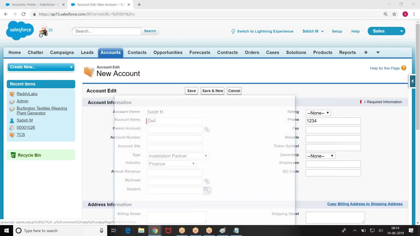Open Burlington Textiles Weaving Plant Generator
The image size is (420, 236).
tap(42, 111)
